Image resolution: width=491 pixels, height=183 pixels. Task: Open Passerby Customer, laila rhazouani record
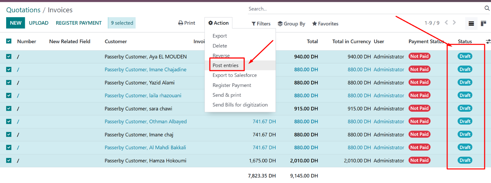pos(143,95)
